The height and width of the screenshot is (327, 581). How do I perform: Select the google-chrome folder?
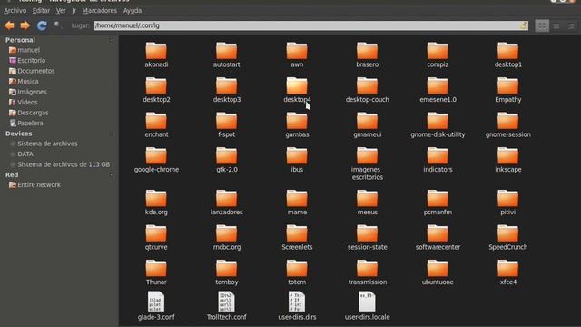point(156,160)
